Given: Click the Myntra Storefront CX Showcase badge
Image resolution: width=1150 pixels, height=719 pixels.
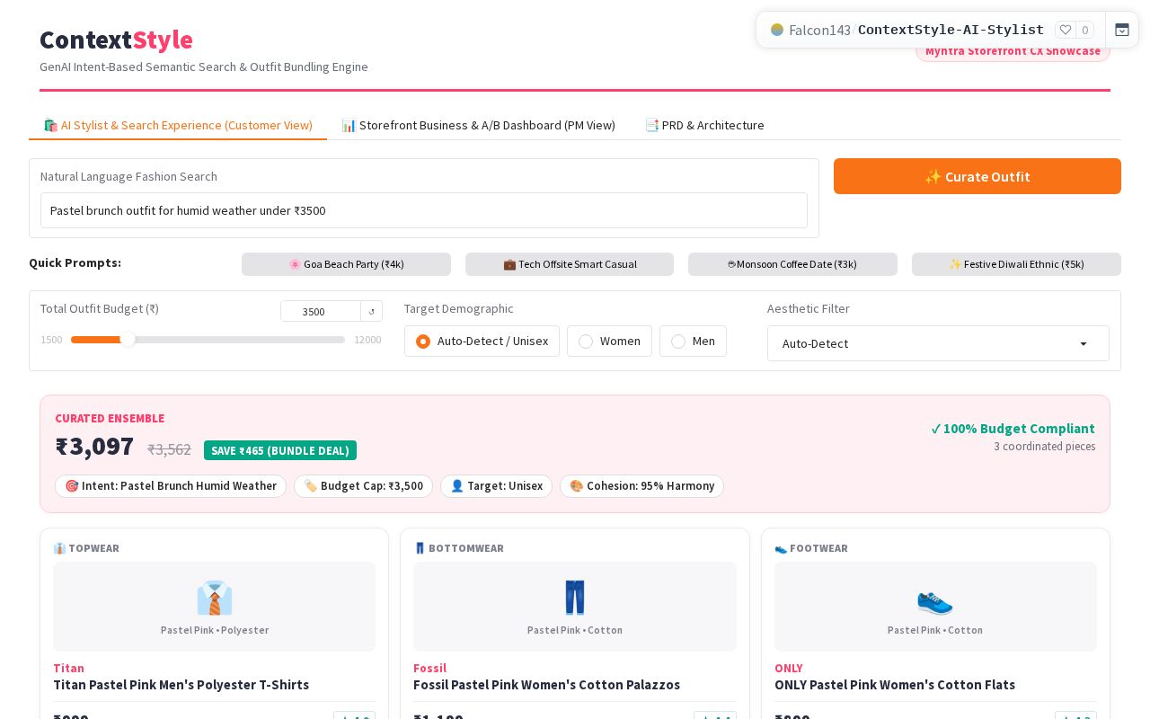Looking at the screenshot, I should [1013, 51].
